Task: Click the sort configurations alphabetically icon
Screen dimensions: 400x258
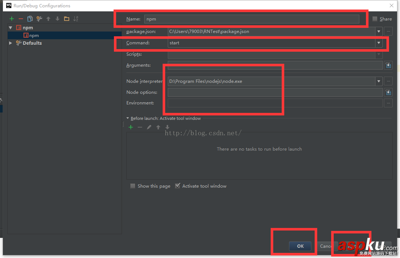Action: coord(76,19)
